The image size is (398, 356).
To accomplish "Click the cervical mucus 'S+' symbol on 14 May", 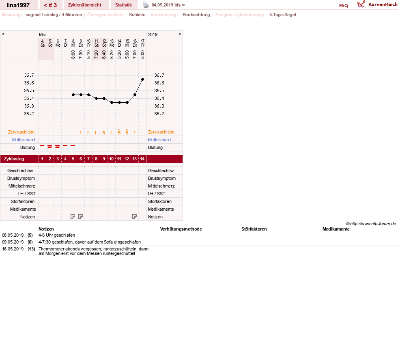I will pyautogui.click(x=119, y=132).
